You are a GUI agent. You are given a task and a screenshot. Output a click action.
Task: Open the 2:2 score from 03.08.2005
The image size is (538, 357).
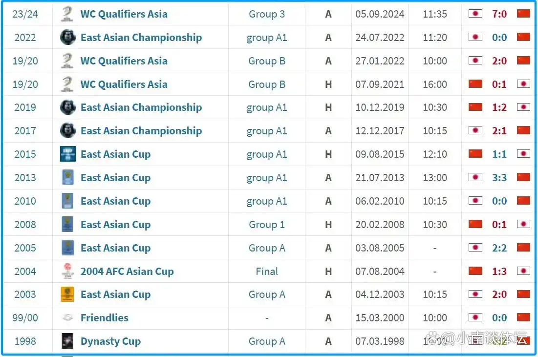click(499, 248)
